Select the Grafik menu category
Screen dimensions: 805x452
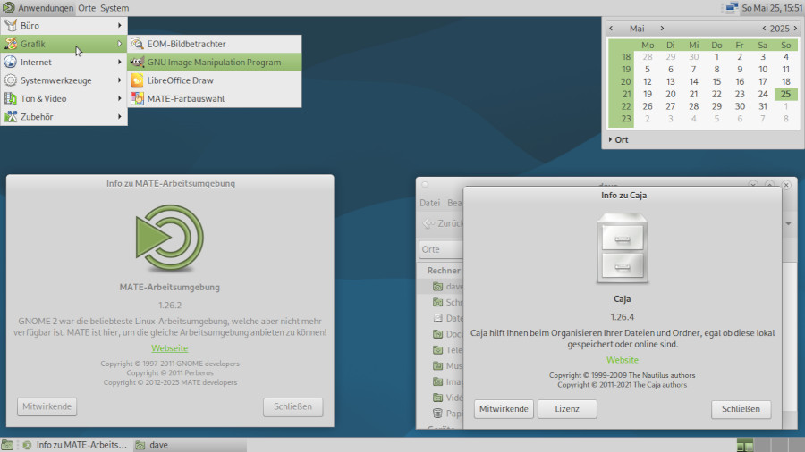click(x=64, y=44)
